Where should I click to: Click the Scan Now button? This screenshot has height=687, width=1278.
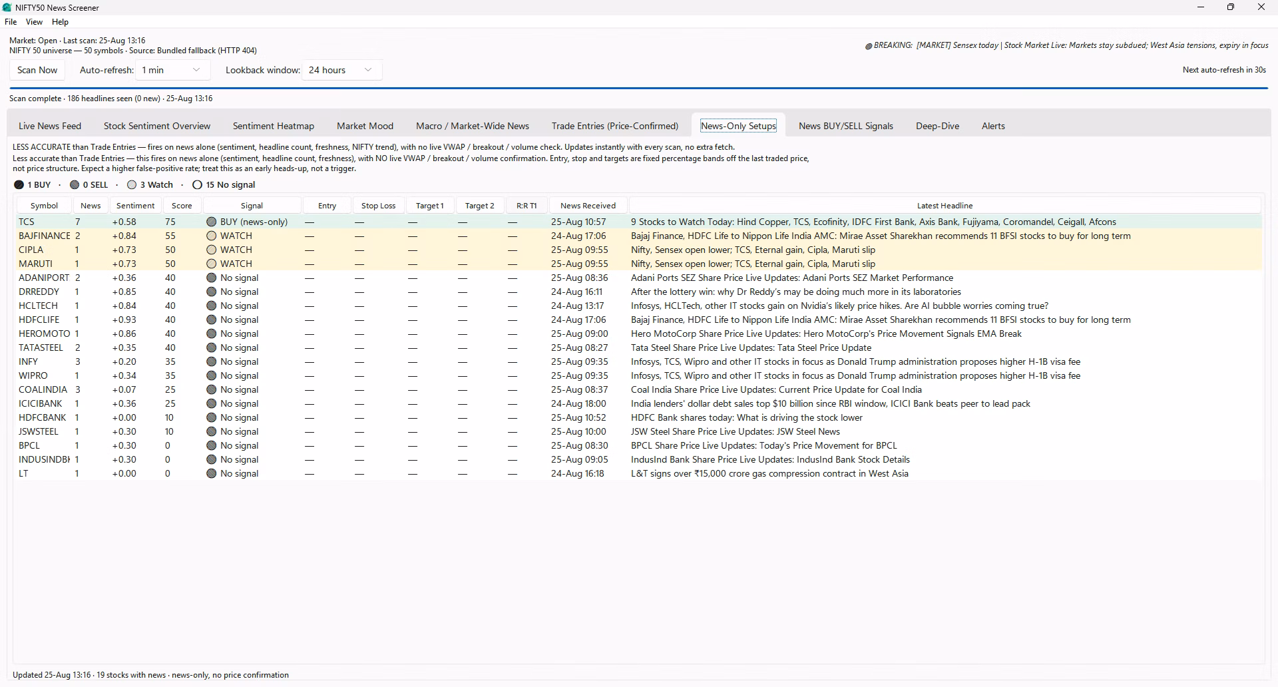pyautogui.click(x=37, y=70)
